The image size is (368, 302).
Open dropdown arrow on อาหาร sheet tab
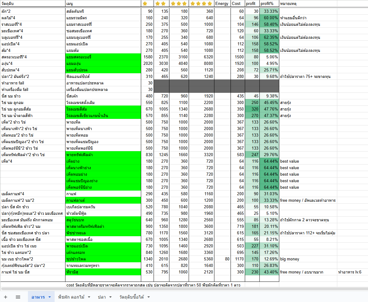50,297
